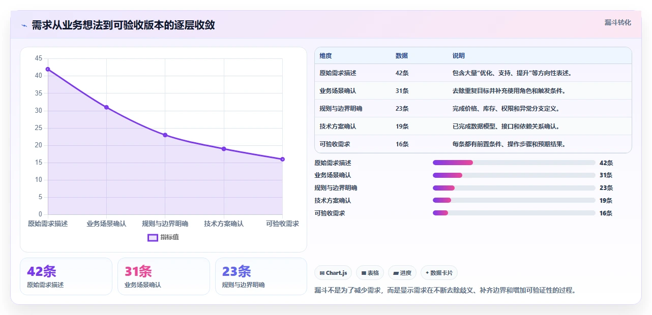Click the 指标值 legend label

[170, 237]
